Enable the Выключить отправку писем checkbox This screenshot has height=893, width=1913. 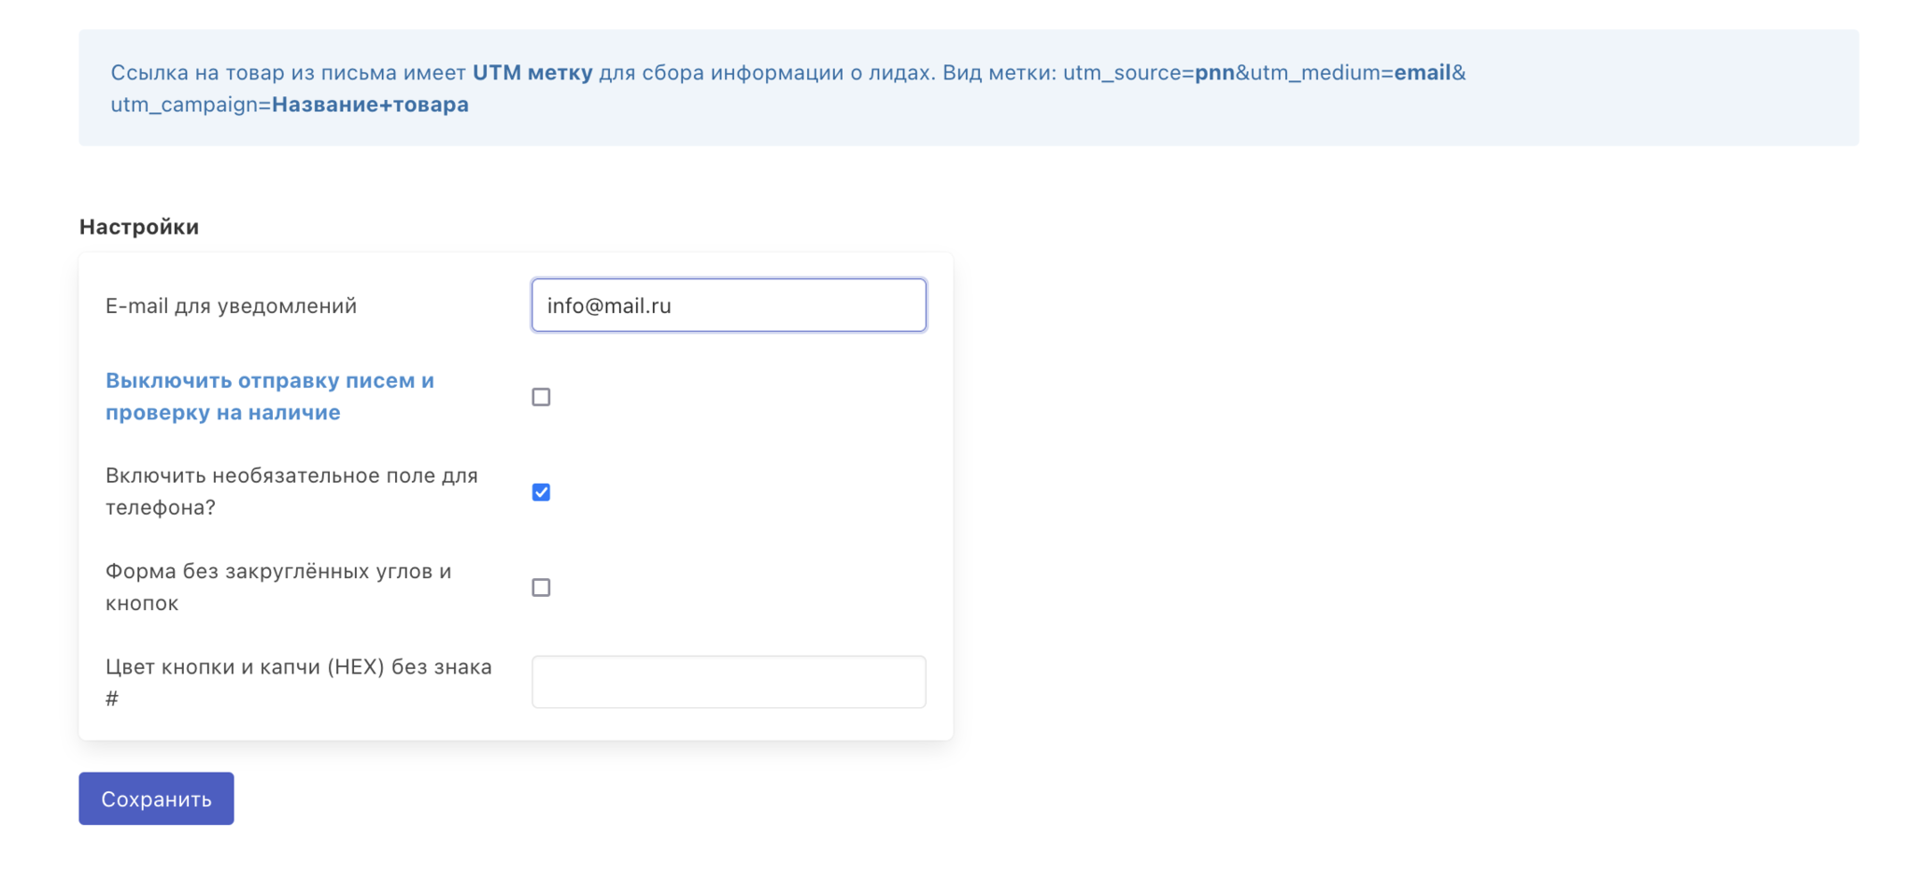click(x=541, y=397)
